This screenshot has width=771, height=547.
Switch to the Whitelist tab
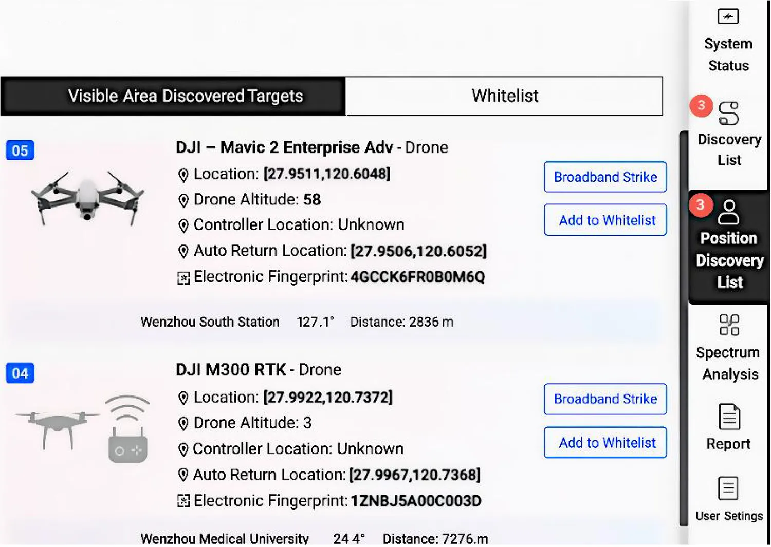504,96
